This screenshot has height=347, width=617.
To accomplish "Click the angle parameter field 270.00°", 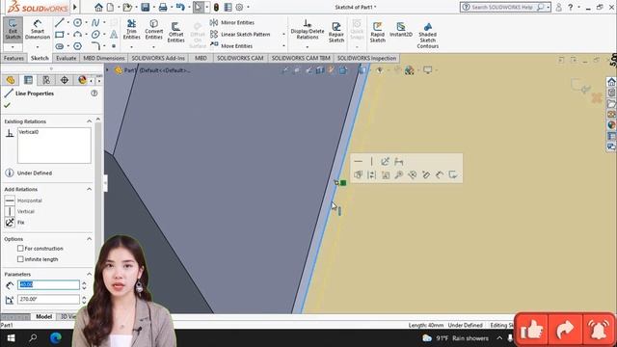I will coord(48,299).
